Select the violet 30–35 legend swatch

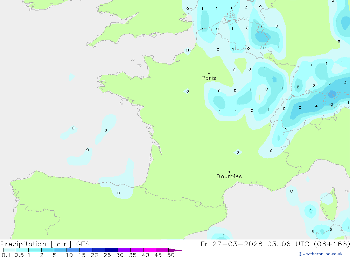point(124,250)
